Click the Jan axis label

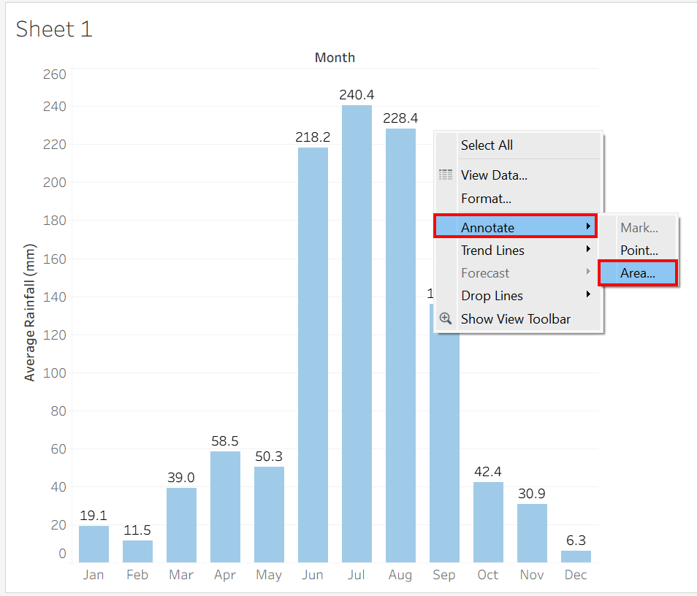[94, 575]
